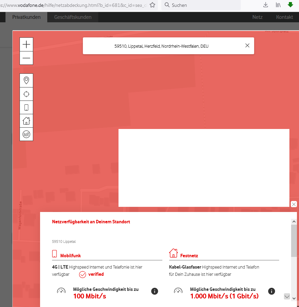299x307 pixels.
Task: Click the speedometer icon beside 1.000 Mbit/s
Action: point(178,291)
